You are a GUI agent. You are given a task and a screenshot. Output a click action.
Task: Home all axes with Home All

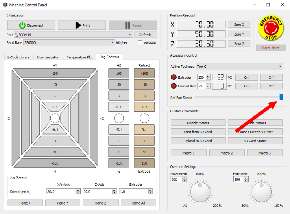(138, 203)
